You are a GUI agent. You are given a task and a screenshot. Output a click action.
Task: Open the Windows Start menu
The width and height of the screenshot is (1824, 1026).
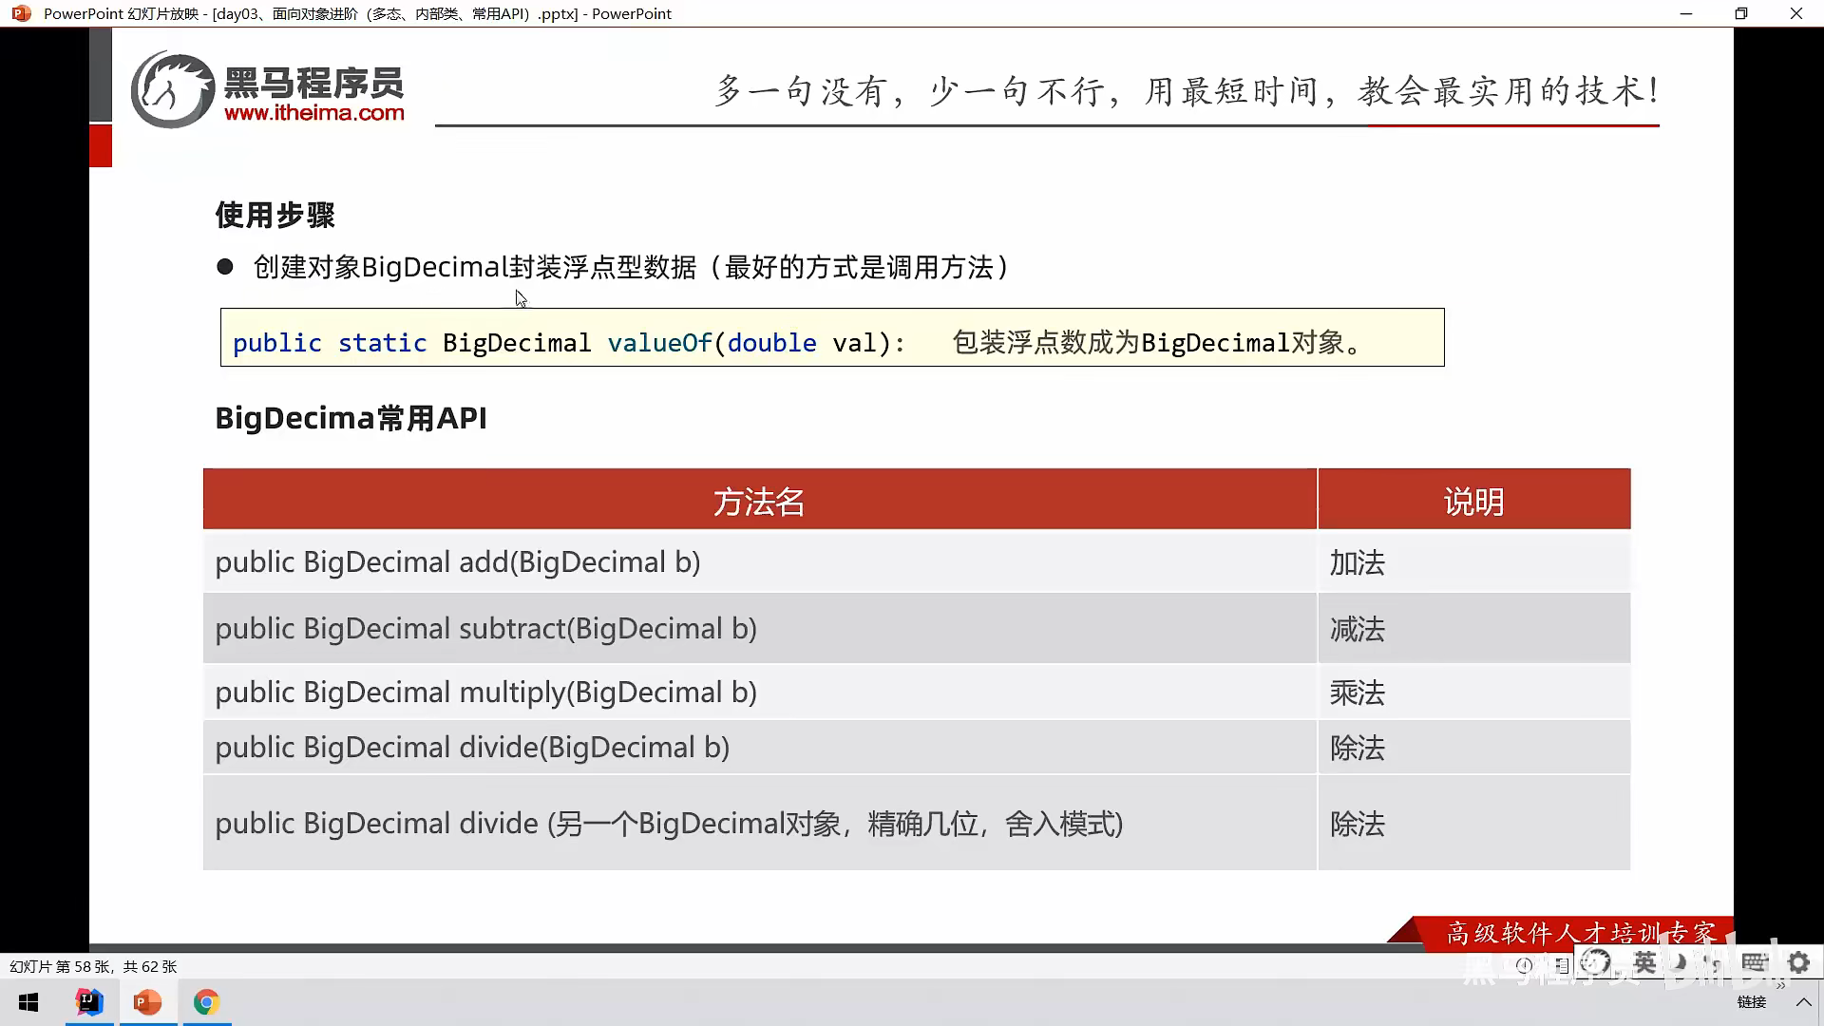tap(28, 1002)
